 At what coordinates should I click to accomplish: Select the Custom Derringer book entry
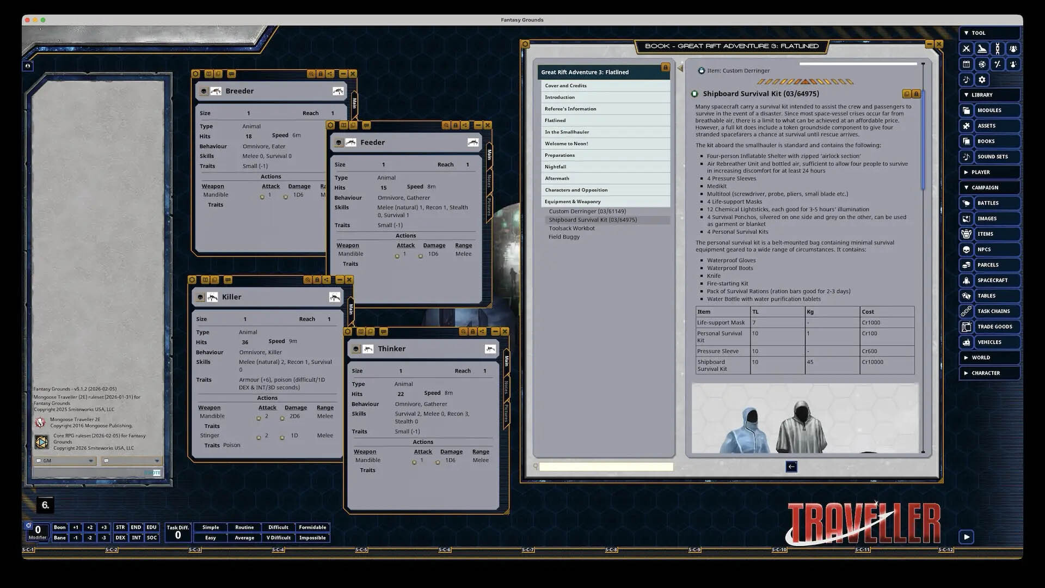point(587,211)
